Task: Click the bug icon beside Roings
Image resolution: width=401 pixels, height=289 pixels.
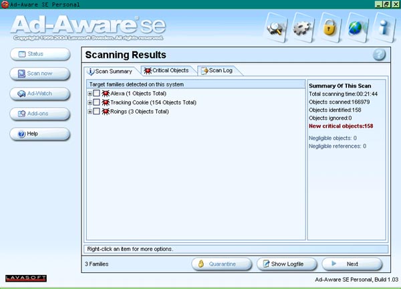Action: (106, 111)
